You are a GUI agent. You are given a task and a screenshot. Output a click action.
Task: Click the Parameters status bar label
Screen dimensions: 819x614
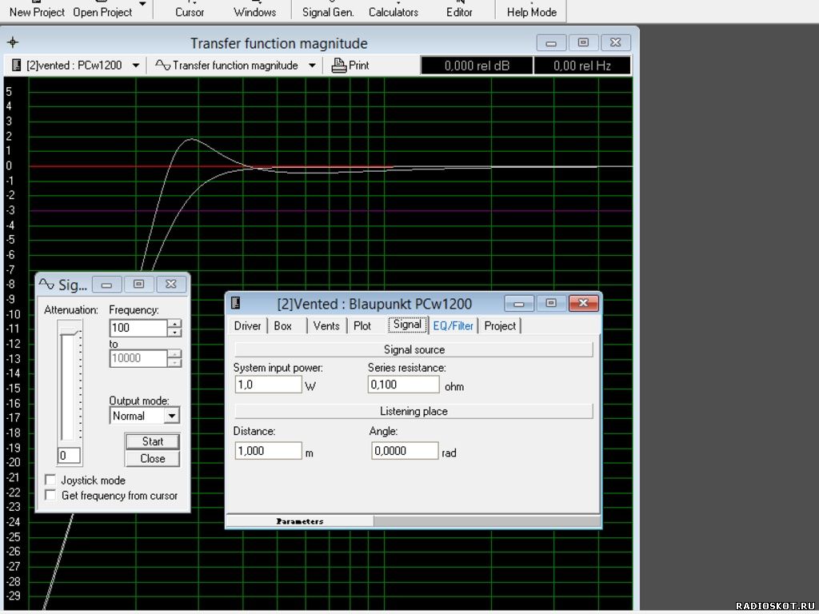click(300, 521)
